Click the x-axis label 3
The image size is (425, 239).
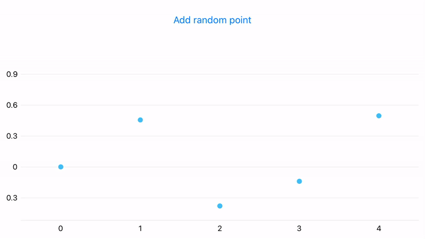[x=299, y=229]
